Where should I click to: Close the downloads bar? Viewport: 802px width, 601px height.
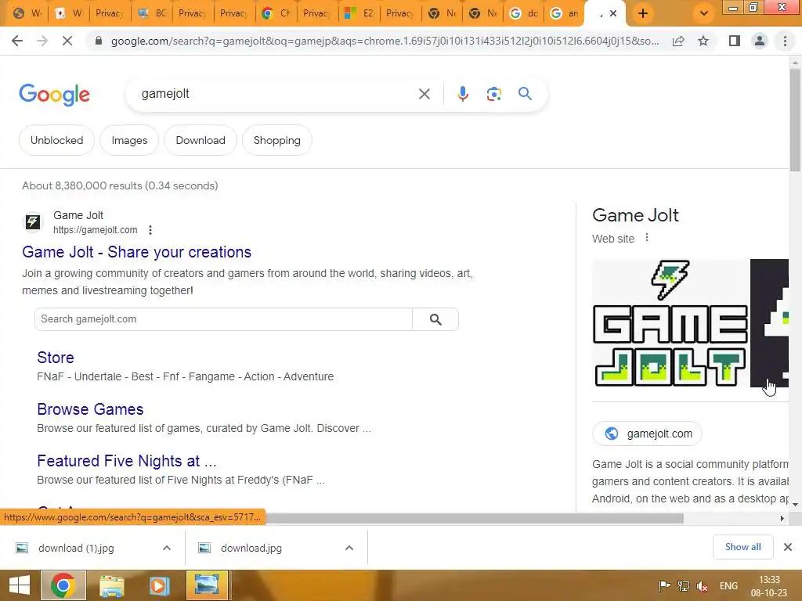(x=788, y=547)
